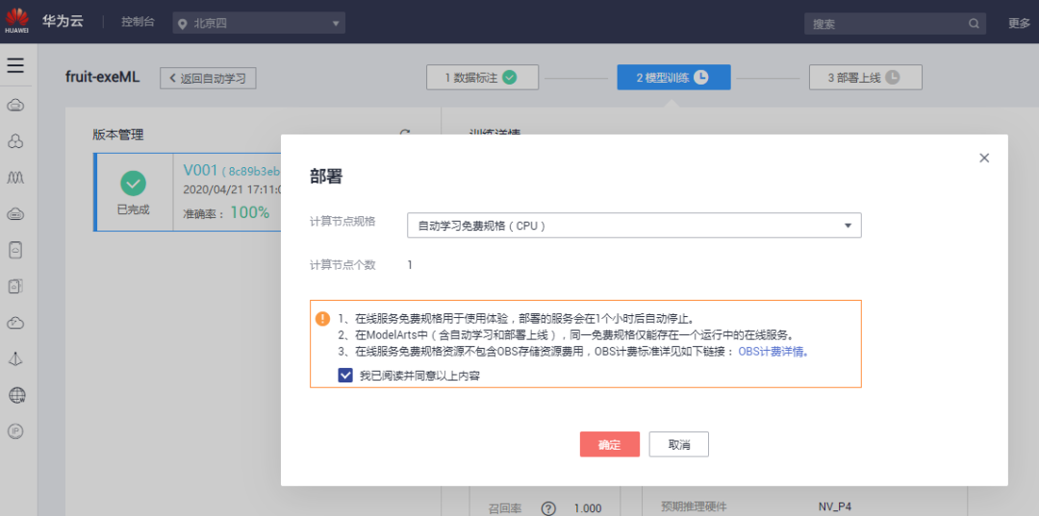Open the 计算节点规格 dropdown

pos(634,226)
